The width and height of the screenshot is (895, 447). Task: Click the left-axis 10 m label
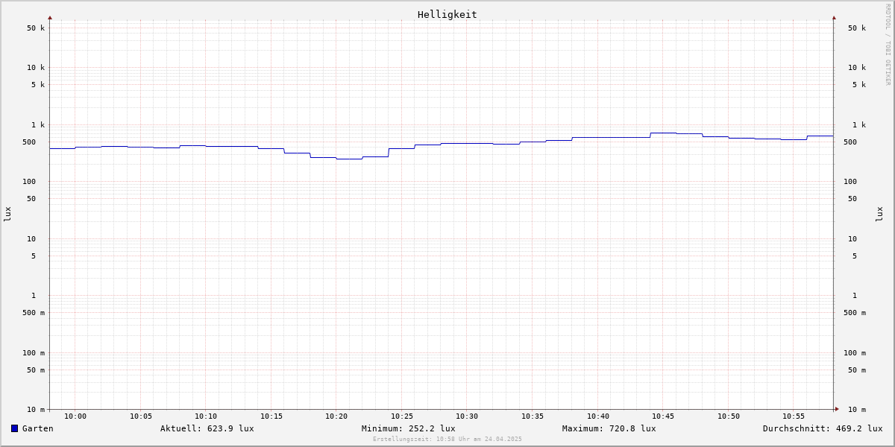[x=36, y=410]
